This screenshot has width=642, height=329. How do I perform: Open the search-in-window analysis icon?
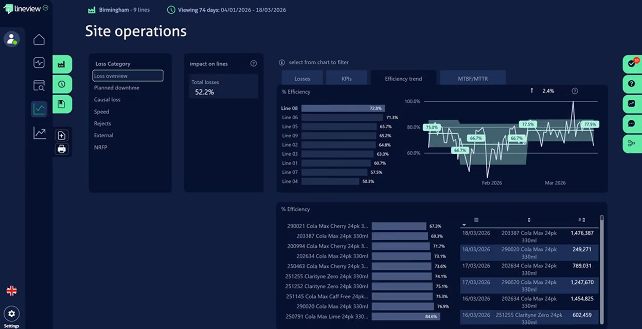point(39,85)
